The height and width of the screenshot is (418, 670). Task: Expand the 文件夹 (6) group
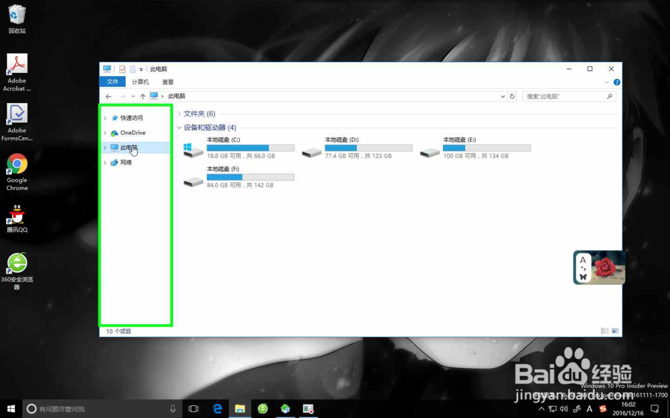(x=180, y=114)
